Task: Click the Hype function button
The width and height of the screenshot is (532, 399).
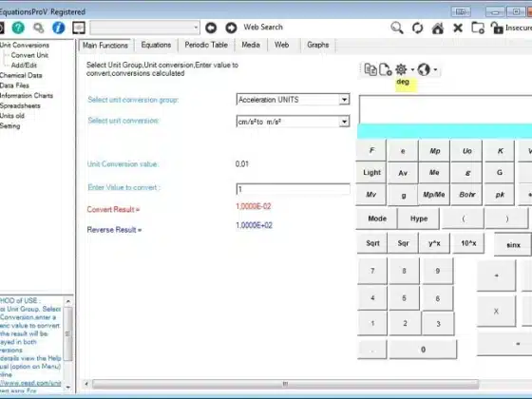Action: click(419, 218)
